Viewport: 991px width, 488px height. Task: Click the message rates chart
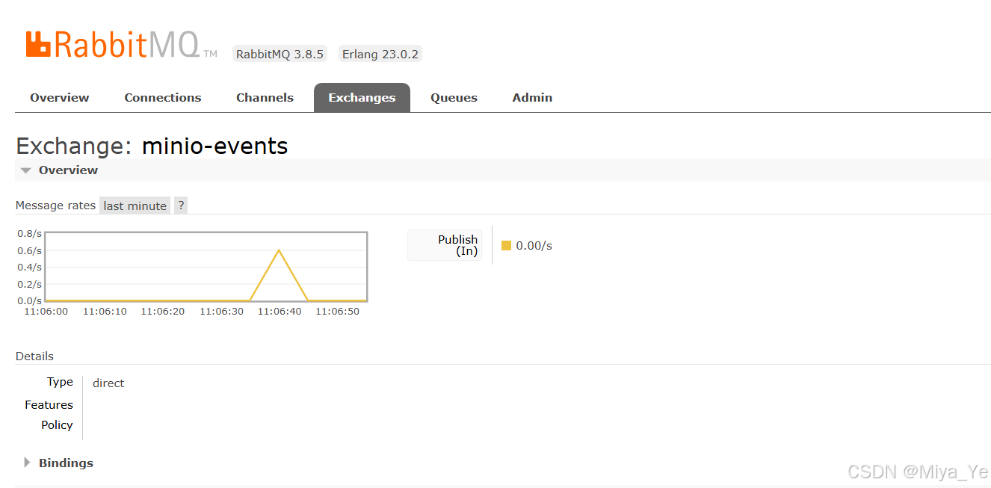206,267
